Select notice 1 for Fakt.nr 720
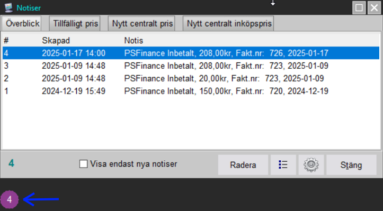Viewport: 383px width, 211px height. 191,91
